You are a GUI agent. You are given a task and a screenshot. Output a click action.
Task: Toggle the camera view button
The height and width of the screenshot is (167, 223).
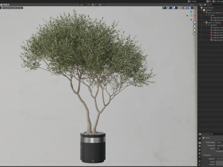tap(195, 30)
